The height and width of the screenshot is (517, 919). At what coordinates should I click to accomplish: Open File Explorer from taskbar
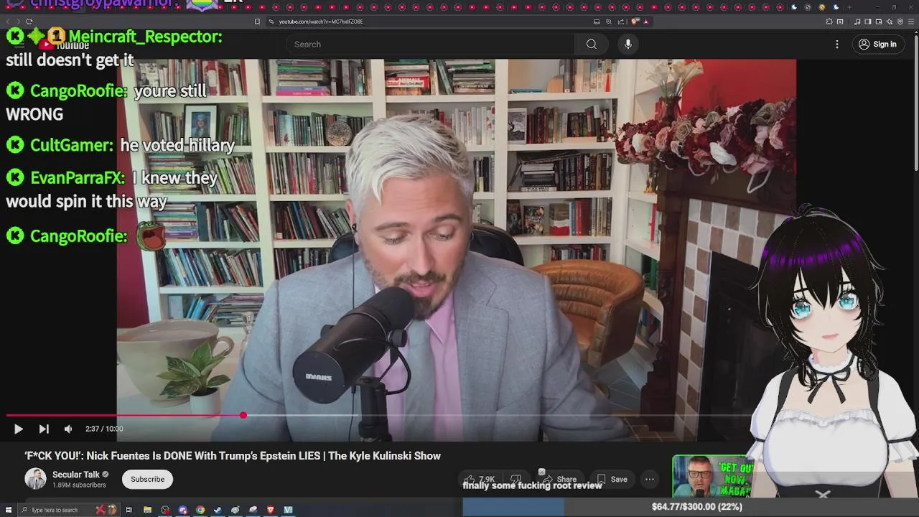pos(147,510)
